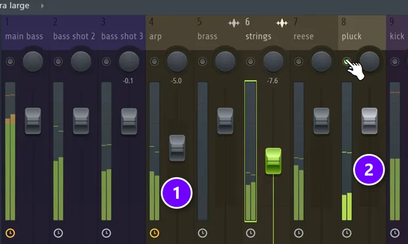Click the pan knob on reese track
This screenshot has width=408, height=244.
tap(321, 62)
